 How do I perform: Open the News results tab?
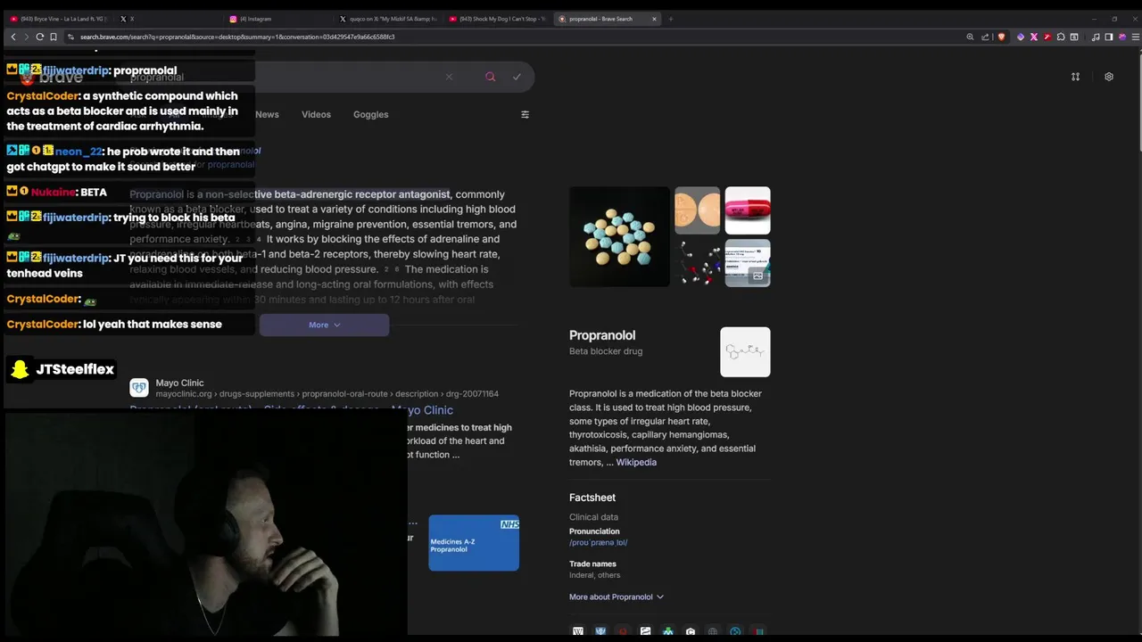(267, 114)
